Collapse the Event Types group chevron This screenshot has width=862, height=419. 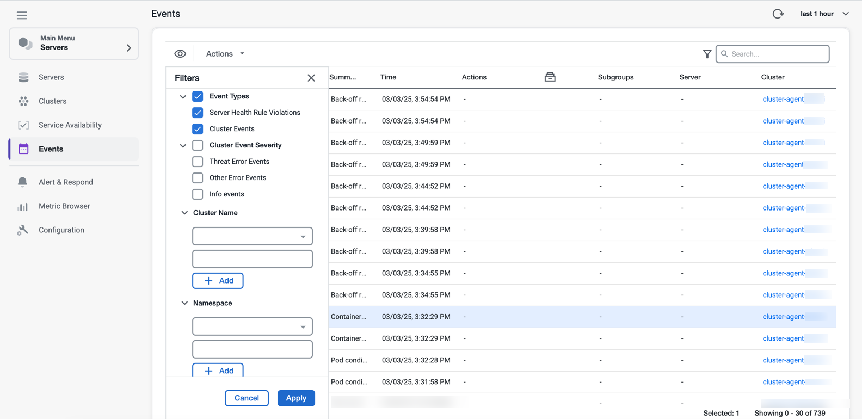[x=183, y=97]
